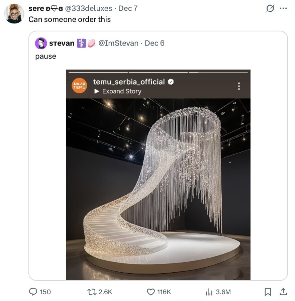Image resolution: width=295 pixels, height=301 pixels.
Task: Open STEVAN's small profile avatar
Action: 41,43
